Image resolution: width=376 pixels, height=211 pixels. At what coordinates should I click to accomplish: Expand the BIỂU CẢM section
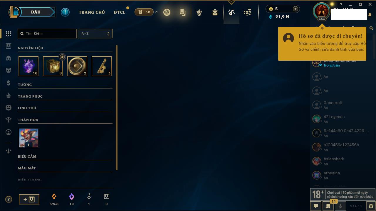coord(65,156)
